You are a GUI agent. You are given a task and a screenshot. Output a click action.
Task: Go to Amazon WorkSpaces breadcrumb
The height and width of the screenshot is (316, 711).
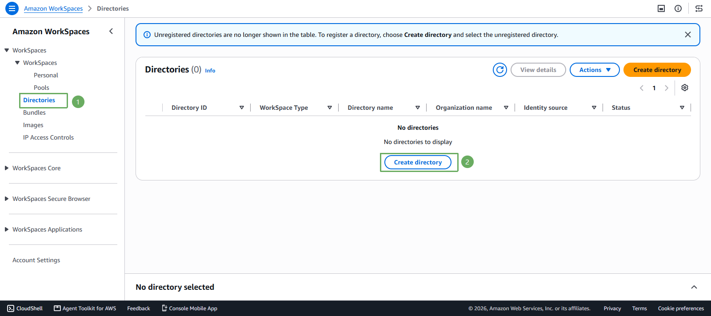(x=53, y=8)
